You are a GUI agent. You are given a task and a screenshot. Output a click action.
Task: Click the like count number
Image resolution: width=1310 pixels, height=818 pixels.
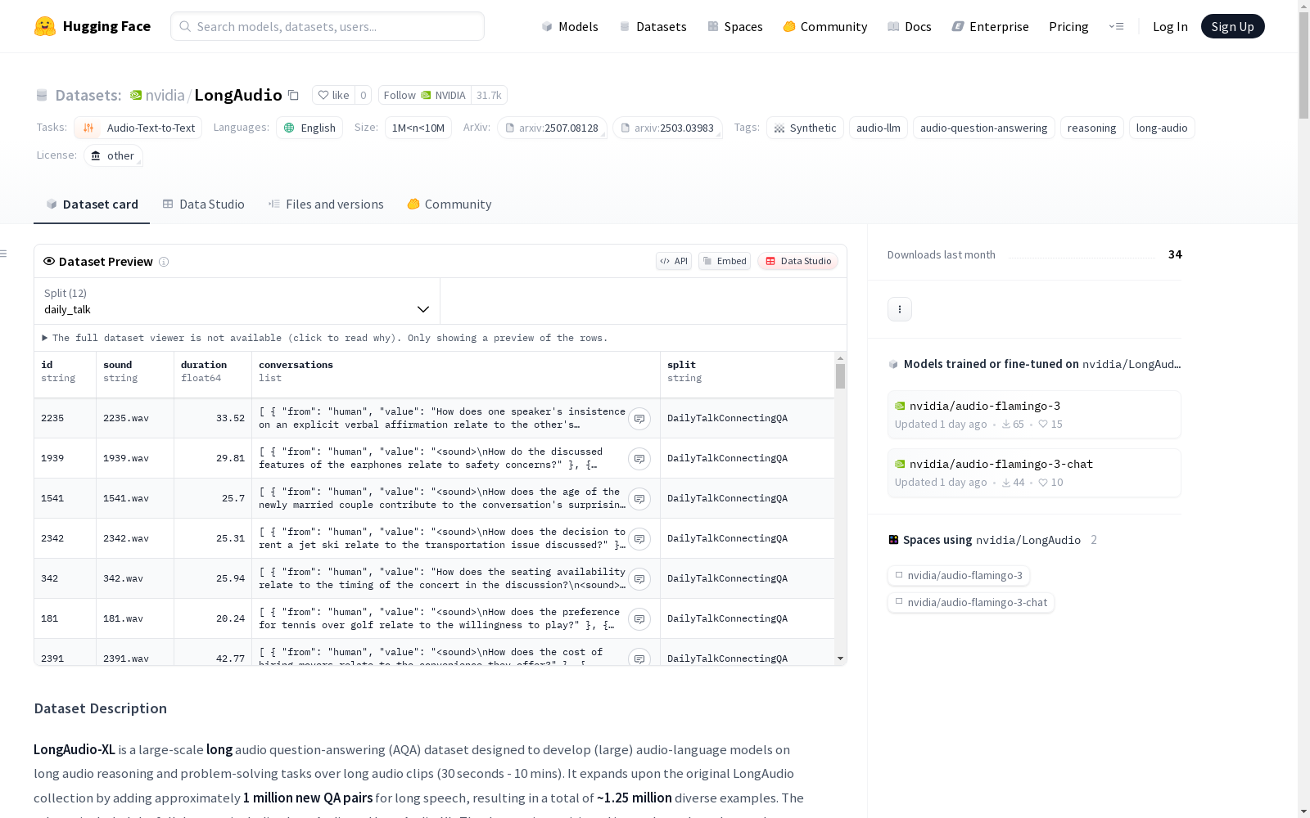[x=364, y=95]
